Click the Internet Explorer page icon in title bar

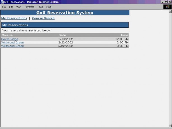[x=2, y=2]
